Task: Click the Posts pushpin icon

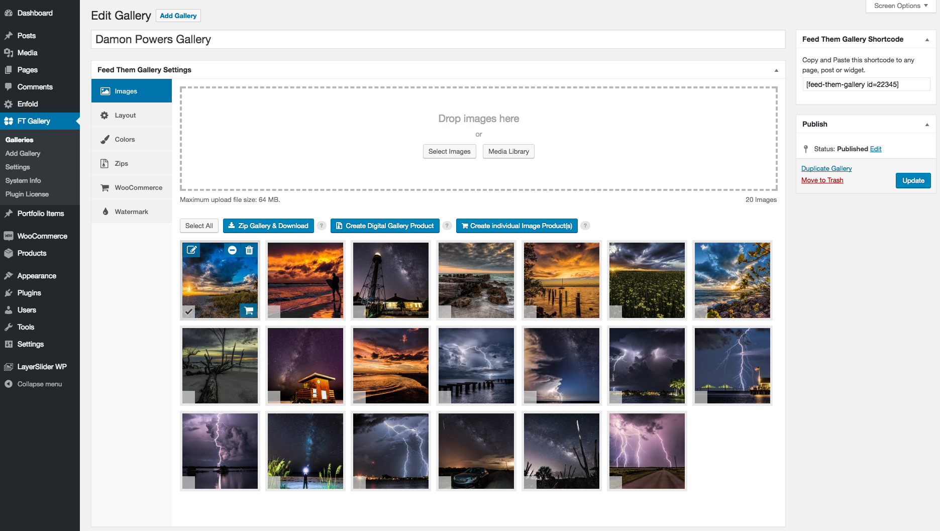Action: [9, 36]
